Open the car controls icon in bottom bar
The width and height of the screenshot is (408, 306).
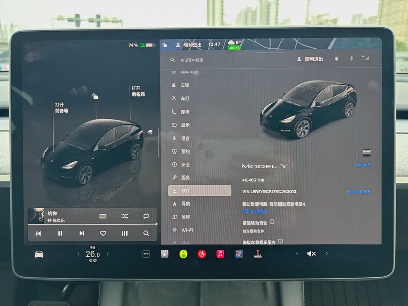[x=39, y=254]
